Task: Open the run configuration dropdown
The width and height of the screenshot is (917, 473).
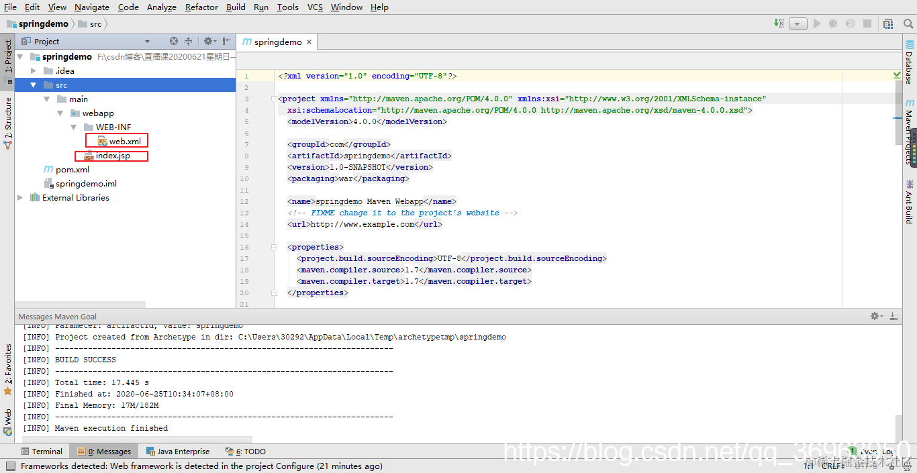Action: tap(798, 23)
